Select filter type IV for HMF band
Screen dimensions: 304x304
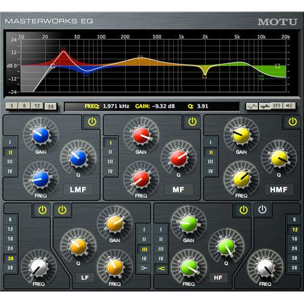click(x=211, y=171)
